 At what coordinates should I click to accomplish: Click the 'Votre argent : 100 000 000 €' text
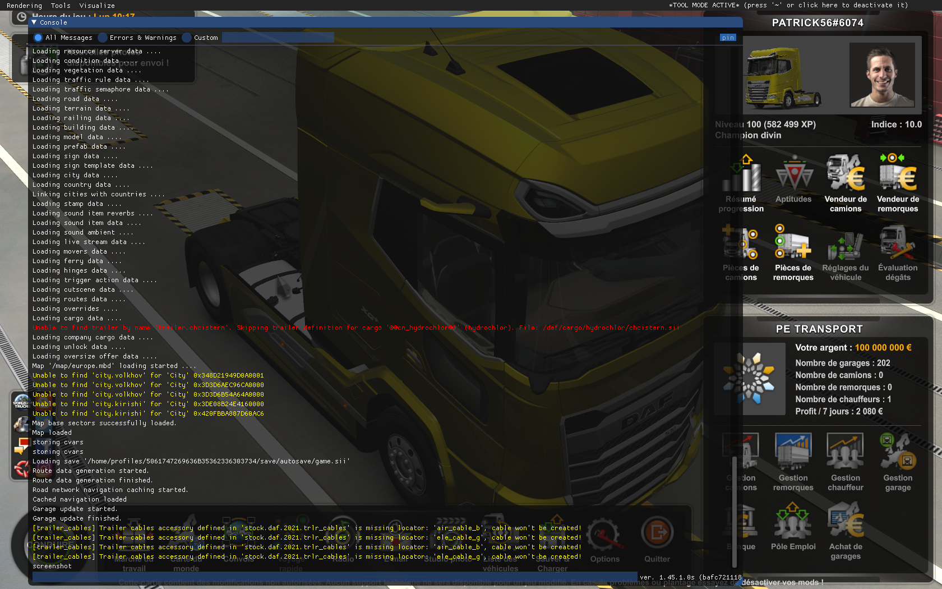pyautogui.click(x=853, y=348)
